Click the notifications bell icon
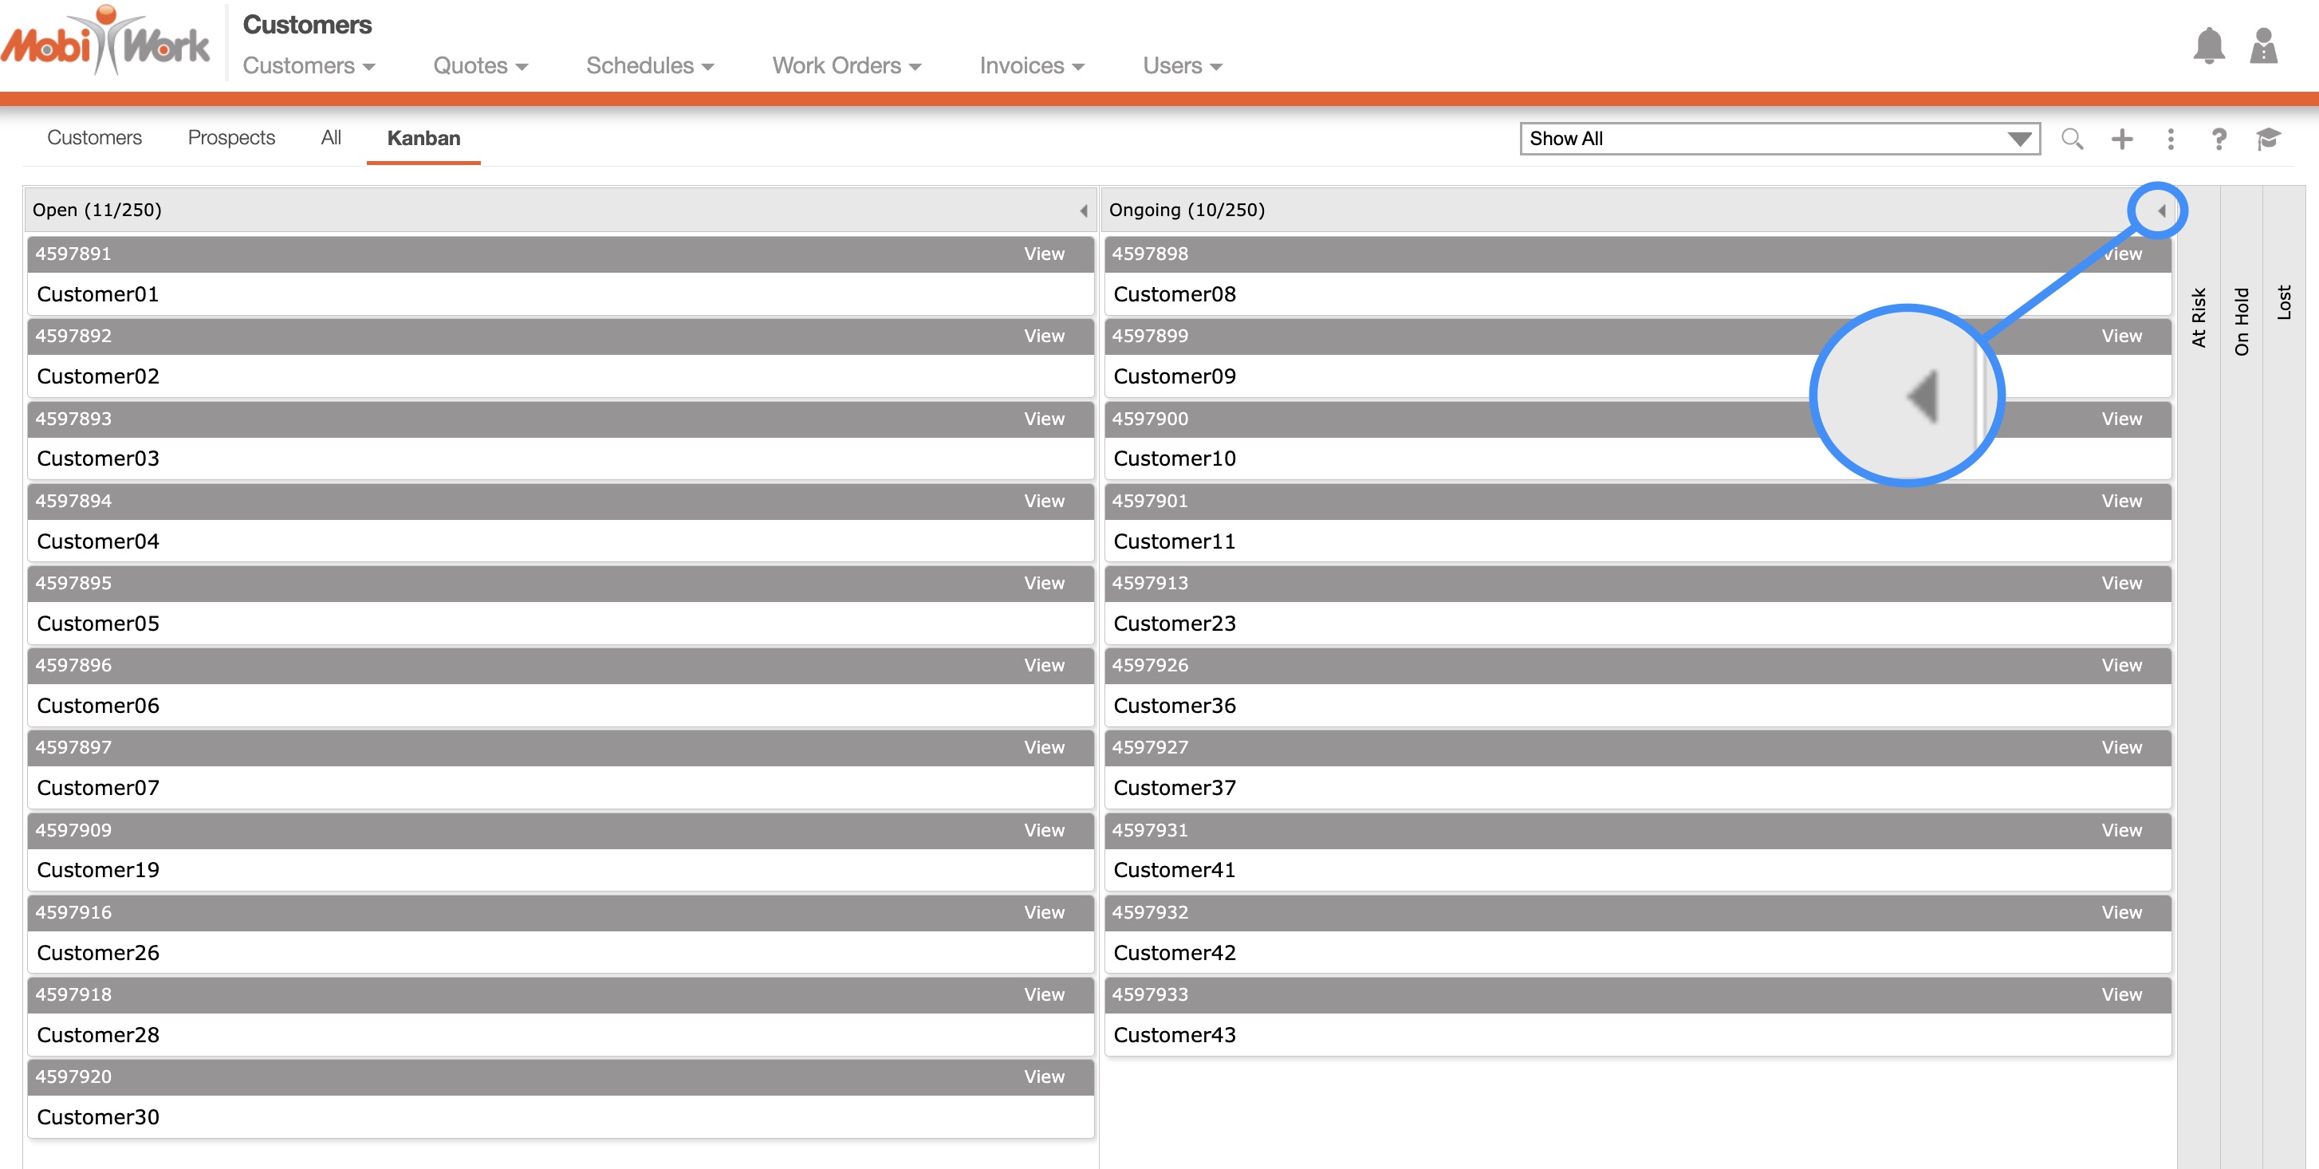The width and height of the screenshot is (2319, 1169). click(x=2207, y=46)
